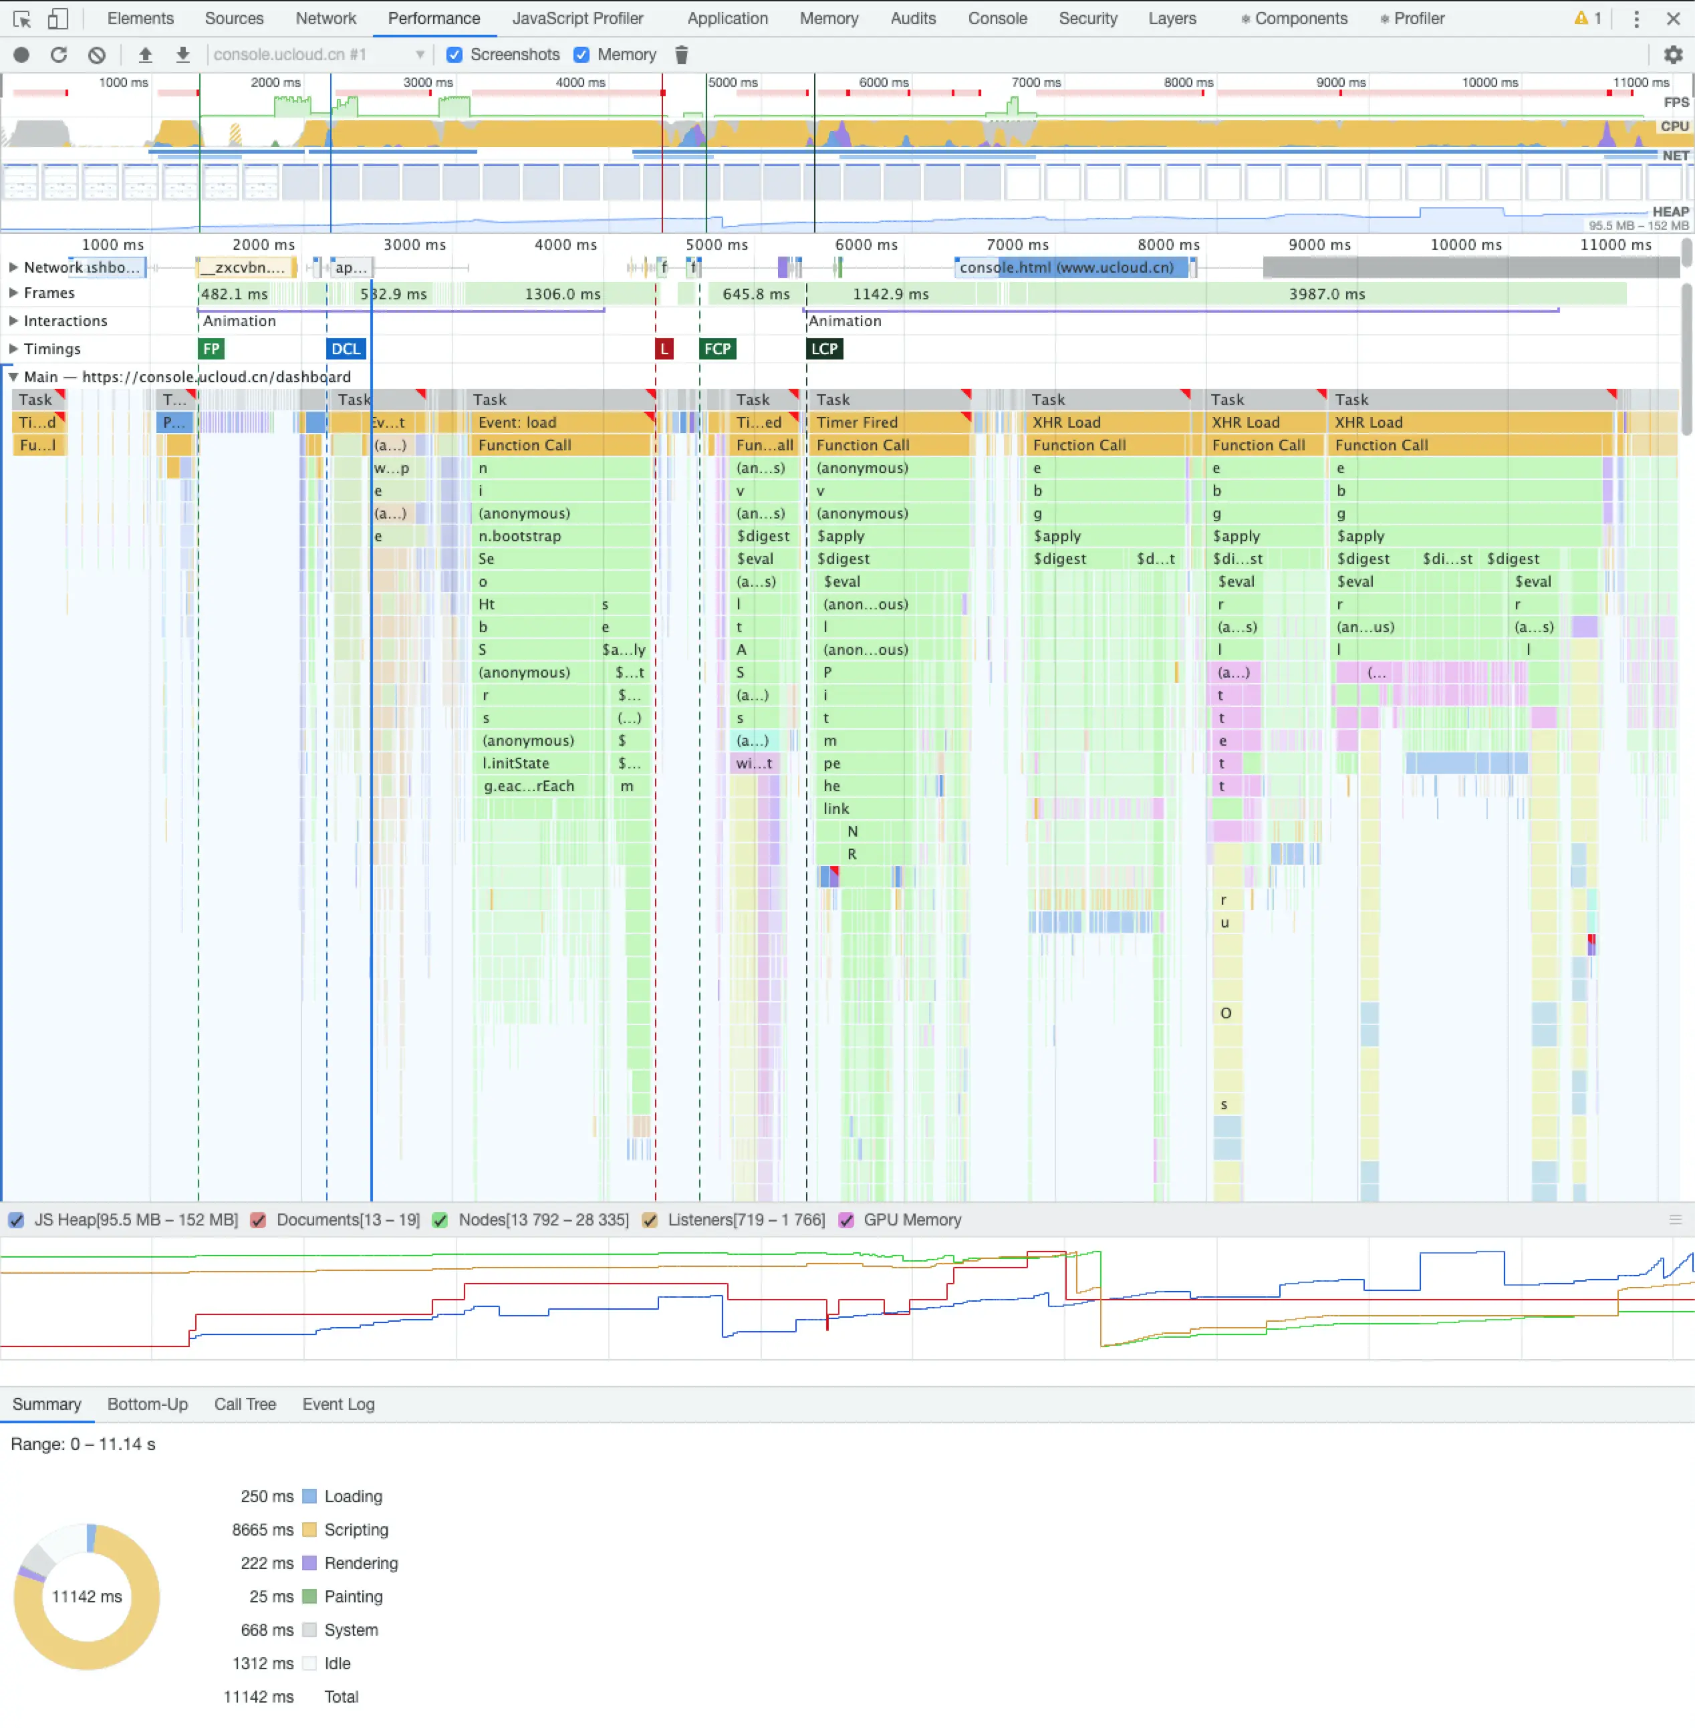This screenshot has width=1695, height=1728.
Task: Click the Record button in Performance toolbar
Action: (x=21, y=55)
